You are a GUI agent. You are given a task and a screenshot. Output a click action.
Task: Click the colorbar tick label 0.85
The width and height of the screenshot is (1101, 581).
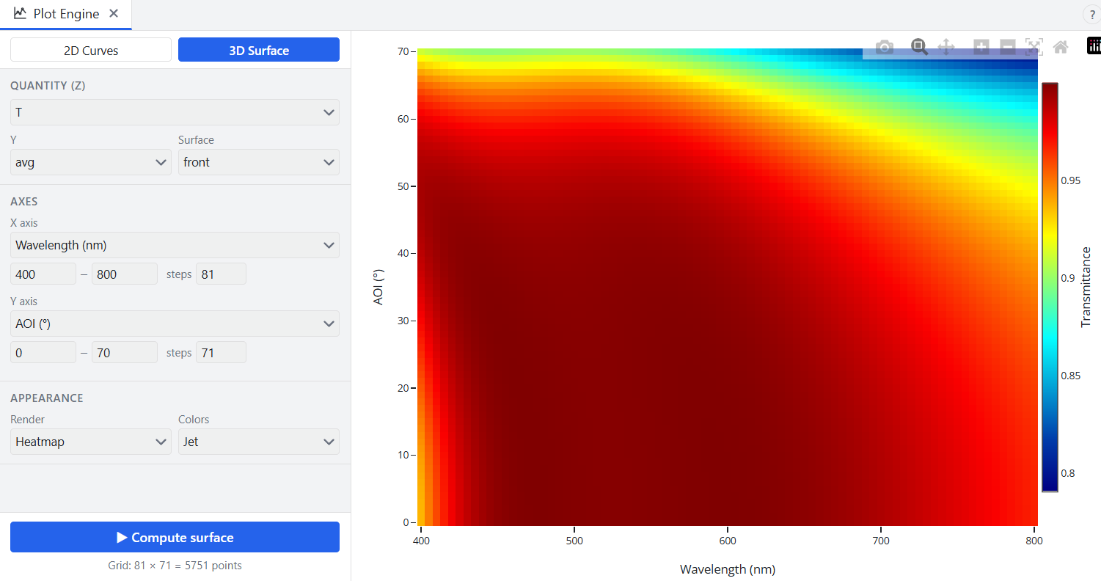1070,376
